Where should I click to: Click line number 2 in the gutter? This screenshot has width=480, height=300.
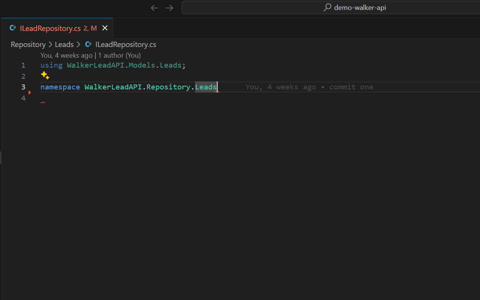pyautogui.click(x=23, y=76)
